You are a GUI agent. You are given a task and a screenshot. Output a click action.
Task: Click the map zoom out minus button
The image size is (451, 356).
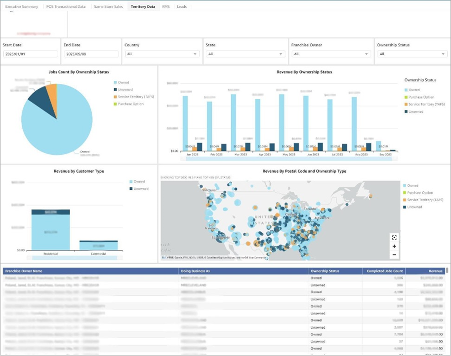tap(394, 254)
